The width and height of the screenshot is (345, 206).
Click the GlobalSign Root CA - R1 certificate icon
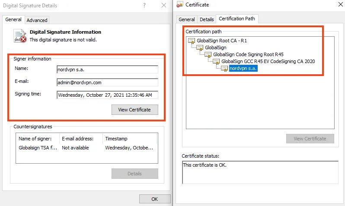pos(192,41)
